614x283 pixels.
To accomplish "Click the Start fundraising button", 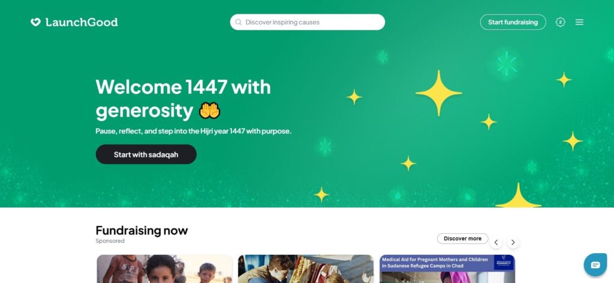I will pos(513,22).
